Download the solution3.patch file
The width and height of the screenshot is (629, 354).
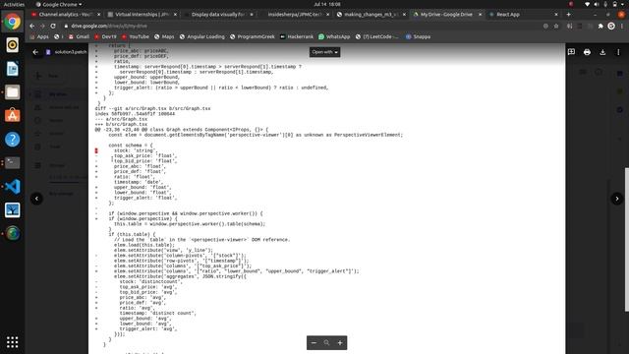[x=602, y=52]
